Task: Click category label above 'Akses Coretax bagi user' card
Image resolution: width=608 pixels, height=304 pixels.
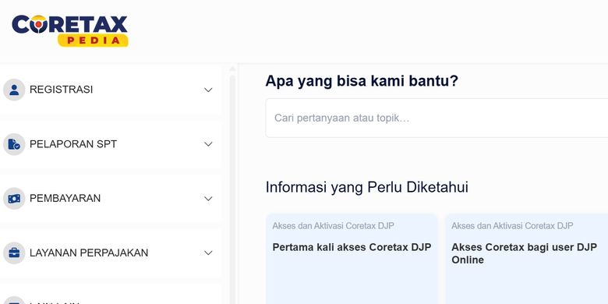Action: point(512,226)
